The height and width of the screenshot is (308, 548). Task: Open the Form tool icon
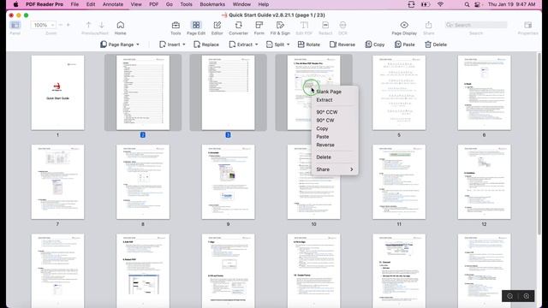259,25
